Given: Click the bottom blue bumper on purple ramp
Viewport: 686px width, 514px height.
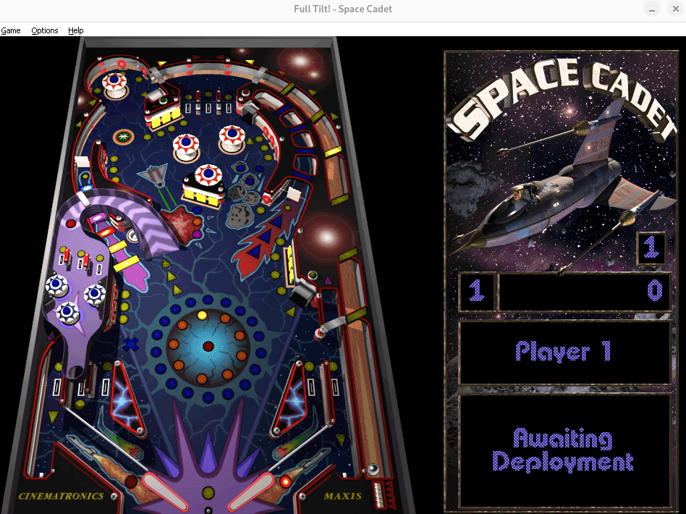Looking at the screenshot, I should point(67,313).
